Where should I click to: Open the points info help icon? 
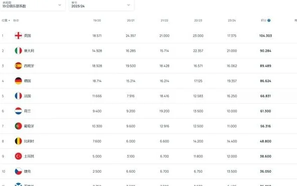269,20
